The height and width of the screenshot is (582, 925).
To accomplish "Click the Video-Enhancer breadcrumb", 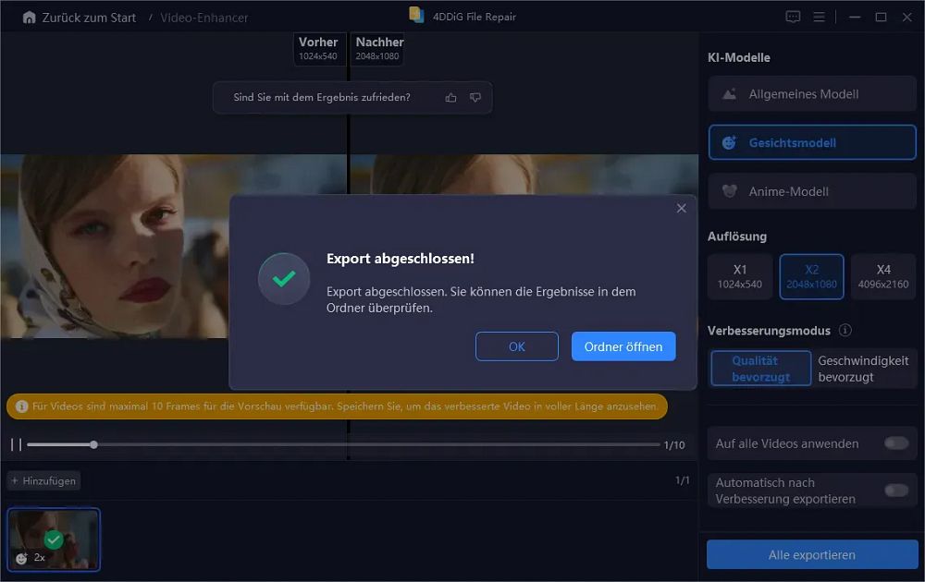I will (204, 18).
